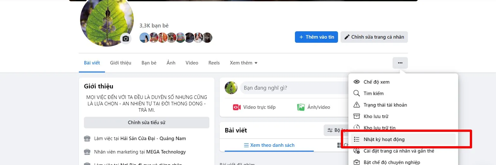This screenshot has height=165, width=496.
Task: Open the Hải Sản Cửa Đại - Quảng Nam link
Action: point(153,139)
